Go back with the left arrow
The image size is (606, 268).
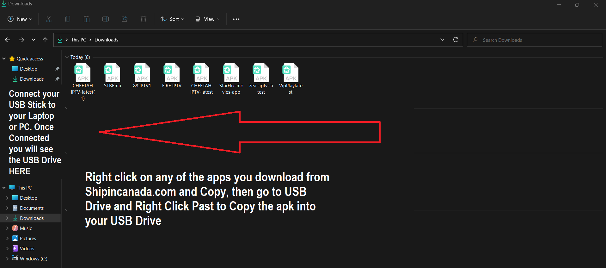point(8,40)
